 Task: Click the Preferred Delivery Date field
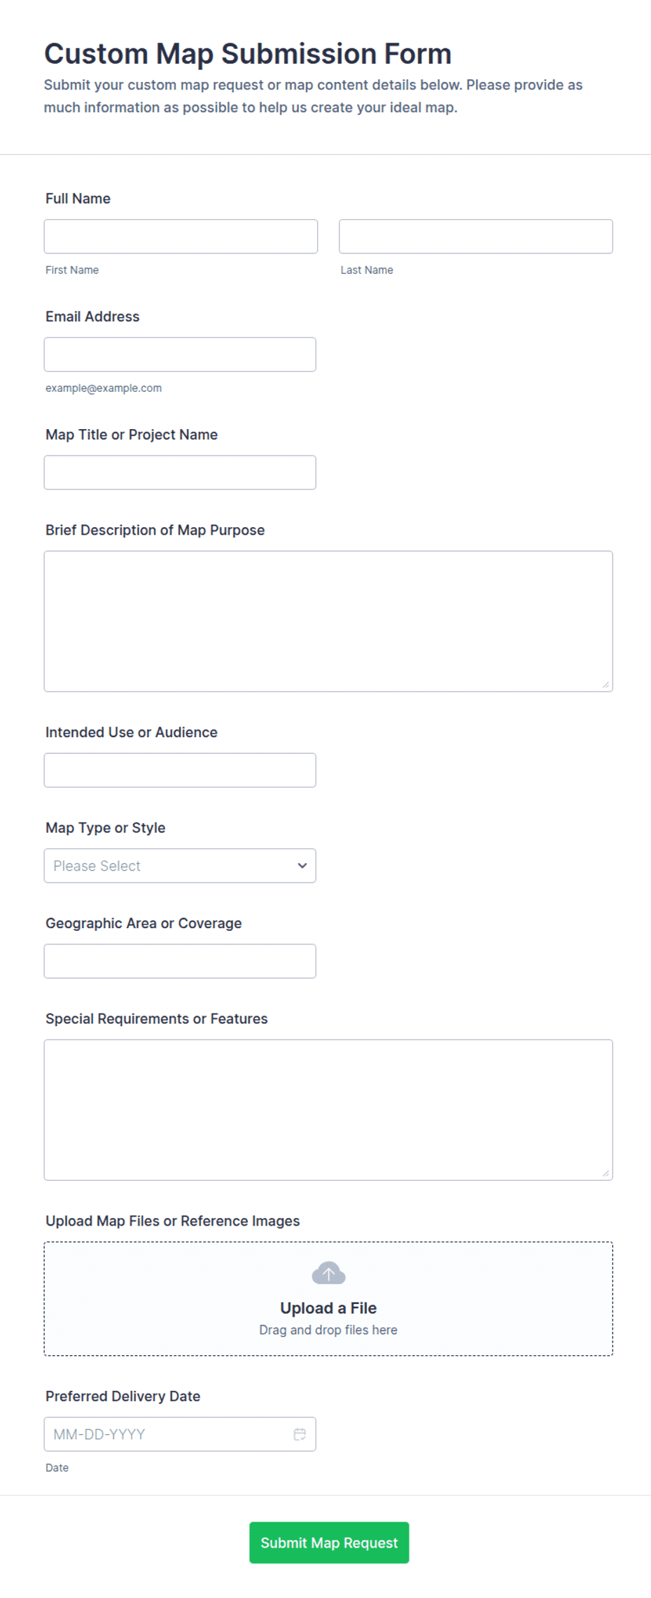point(180,1434)
